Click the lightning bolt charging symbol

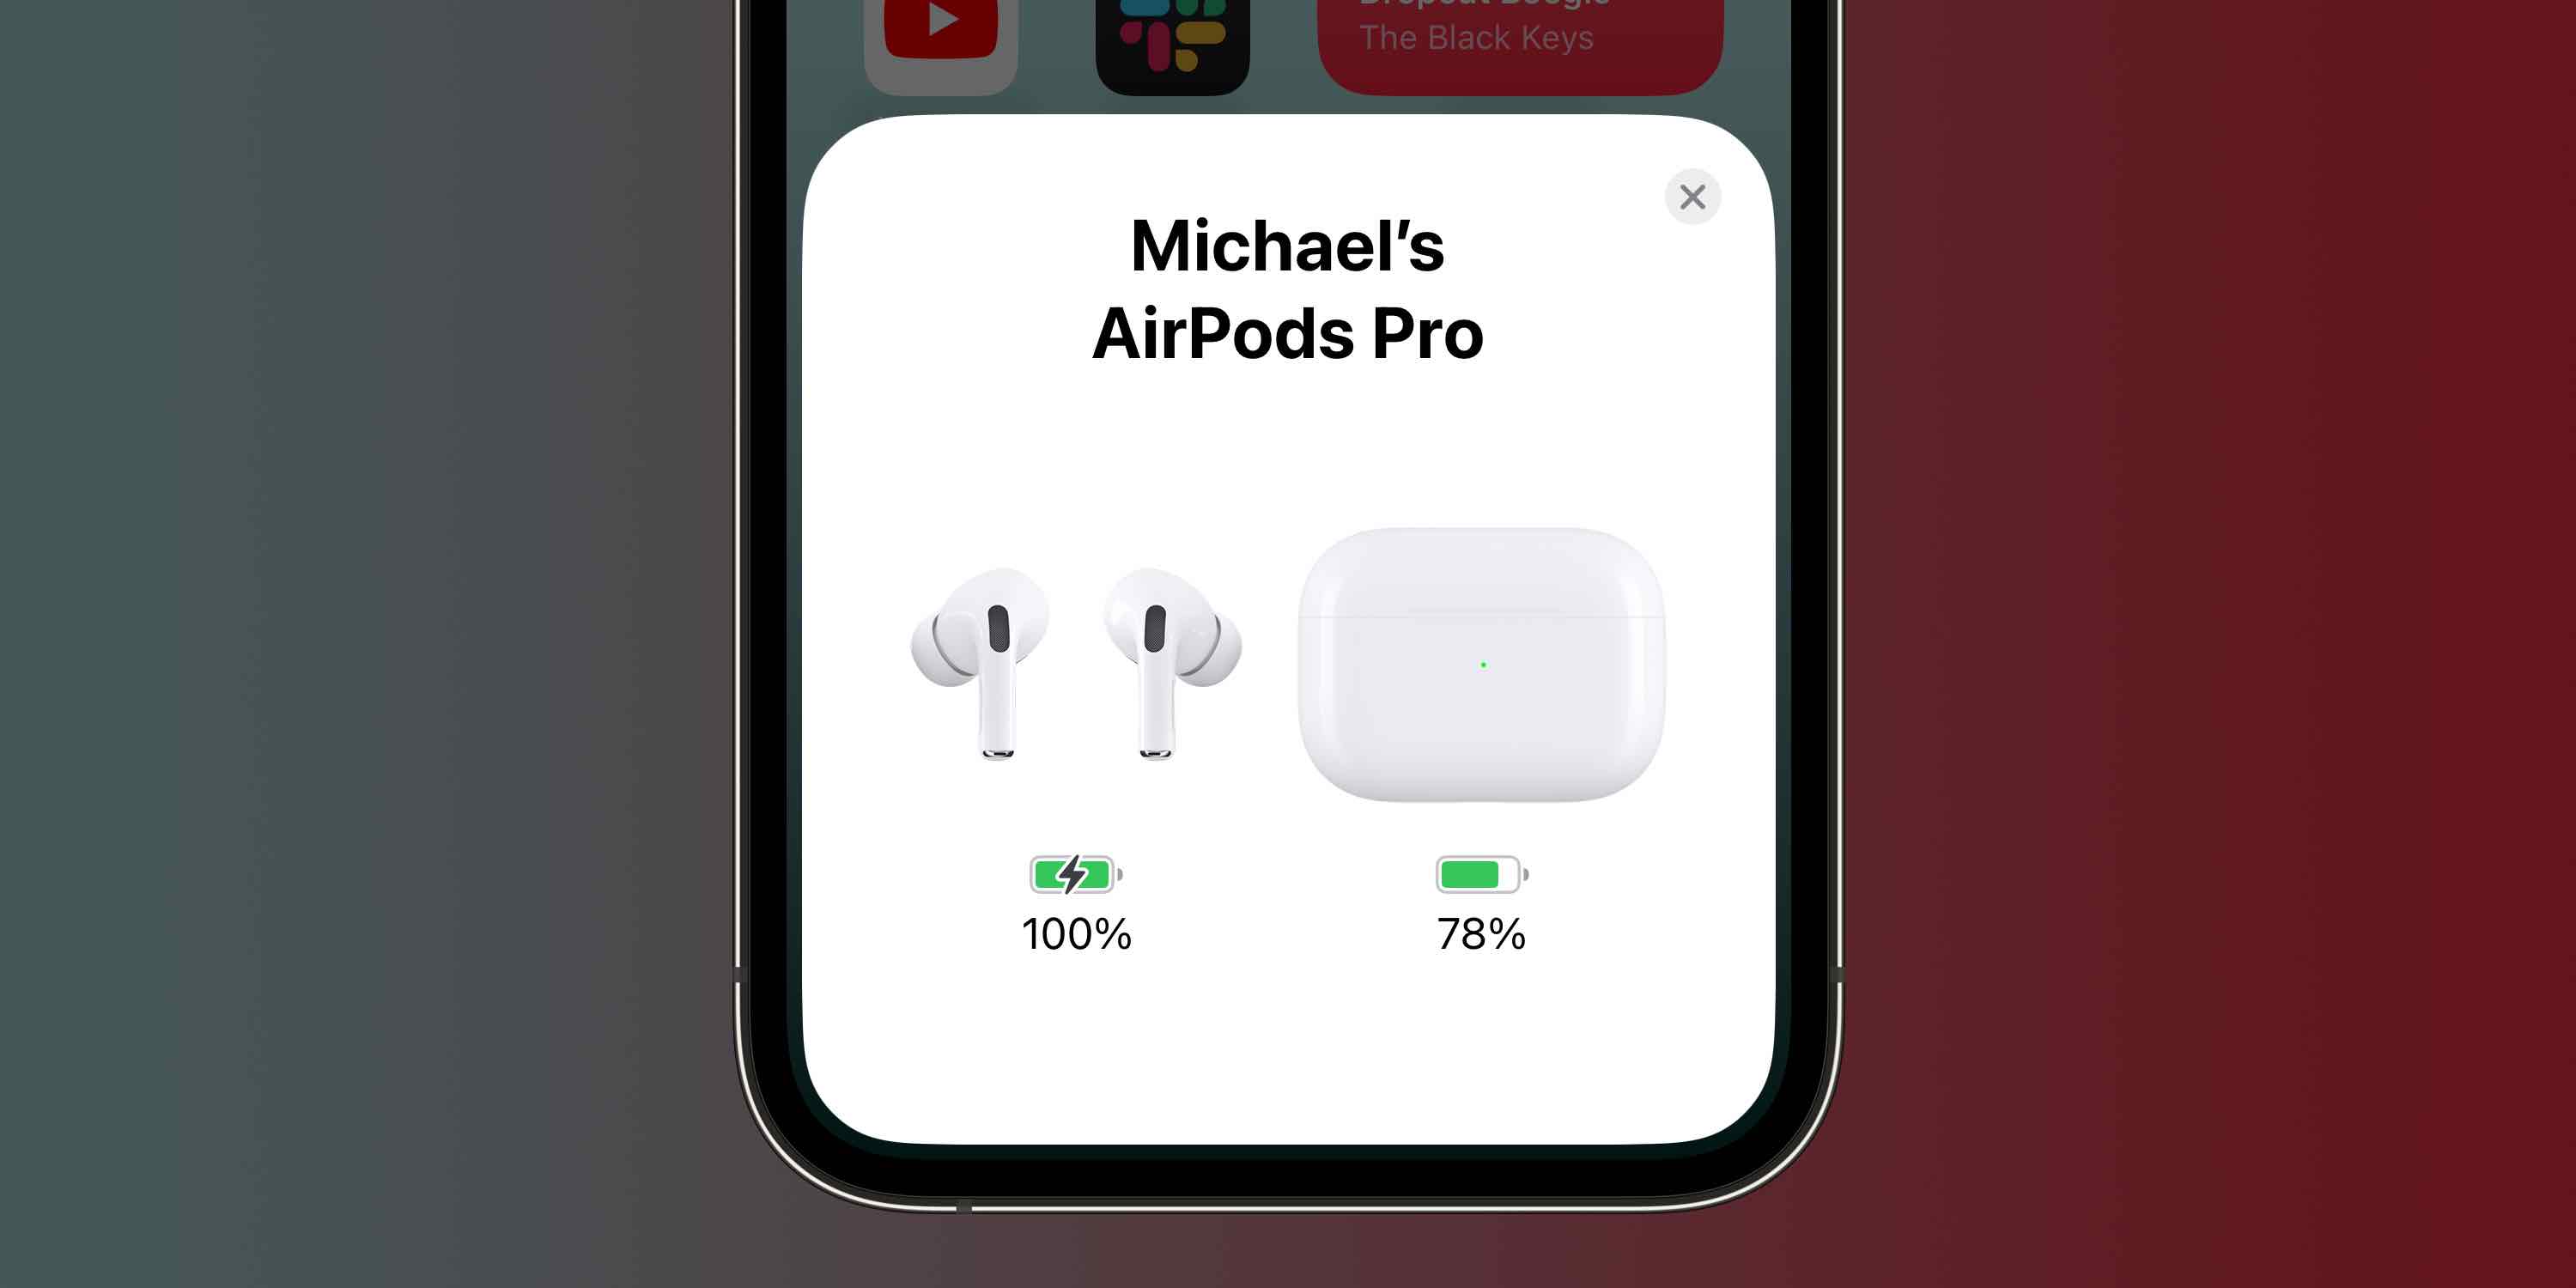(1070, 872)
